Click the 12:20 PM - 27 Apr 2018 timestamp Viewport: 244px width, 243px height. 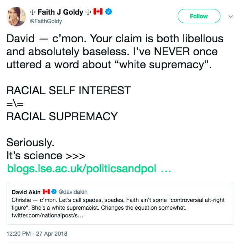(x=37, y=234)
